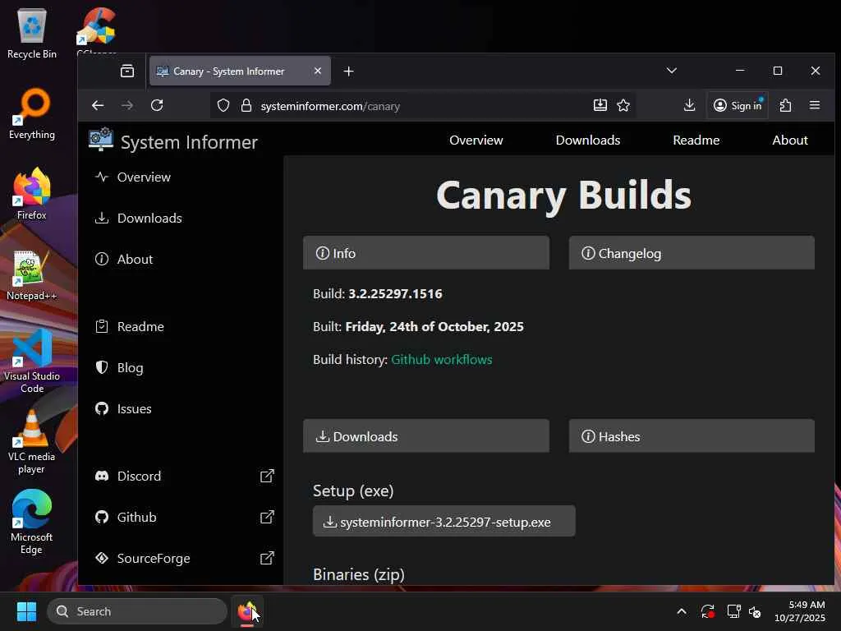Show hidden icons in the system tray

click(x=682, y=611)
